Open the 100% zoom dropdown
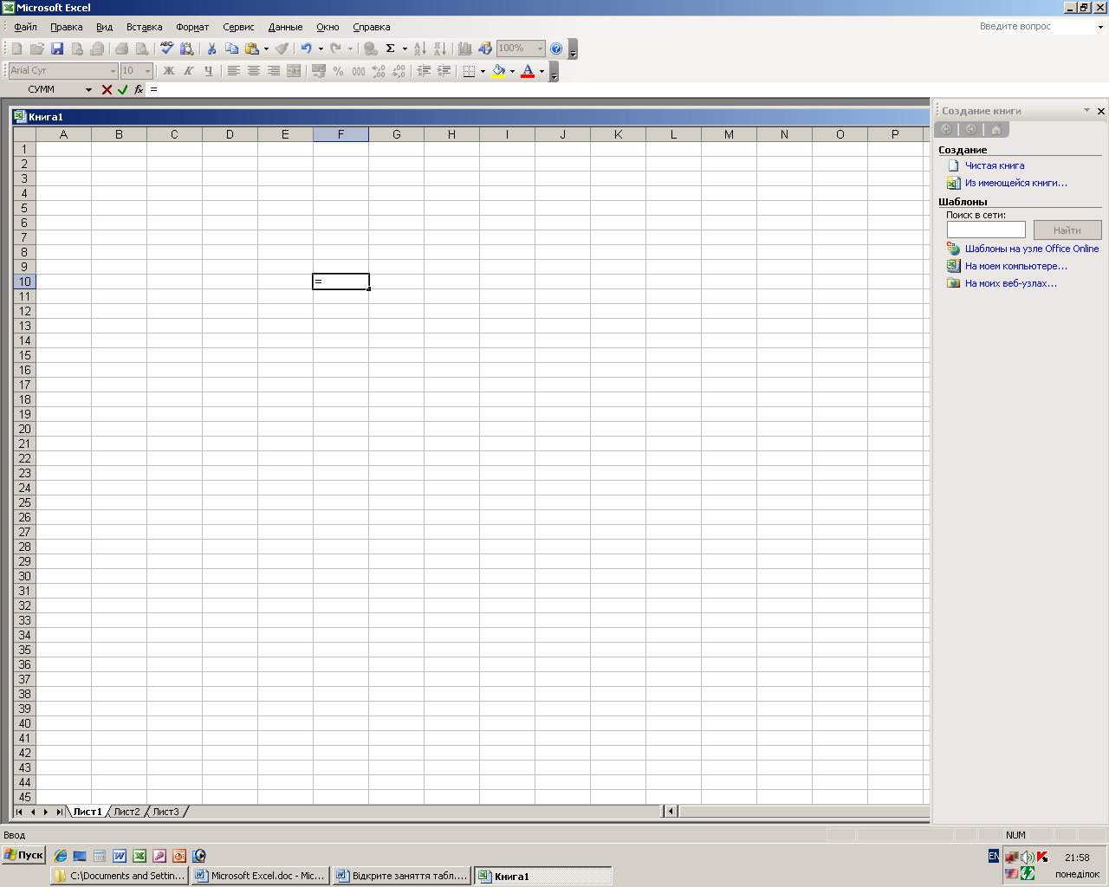The image size is (1109, 887). [540, 49]
